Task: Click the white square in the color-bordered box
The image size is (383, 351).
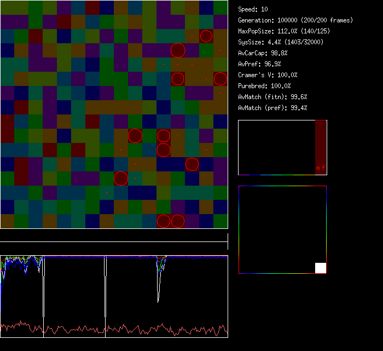Action: point(321,268)
